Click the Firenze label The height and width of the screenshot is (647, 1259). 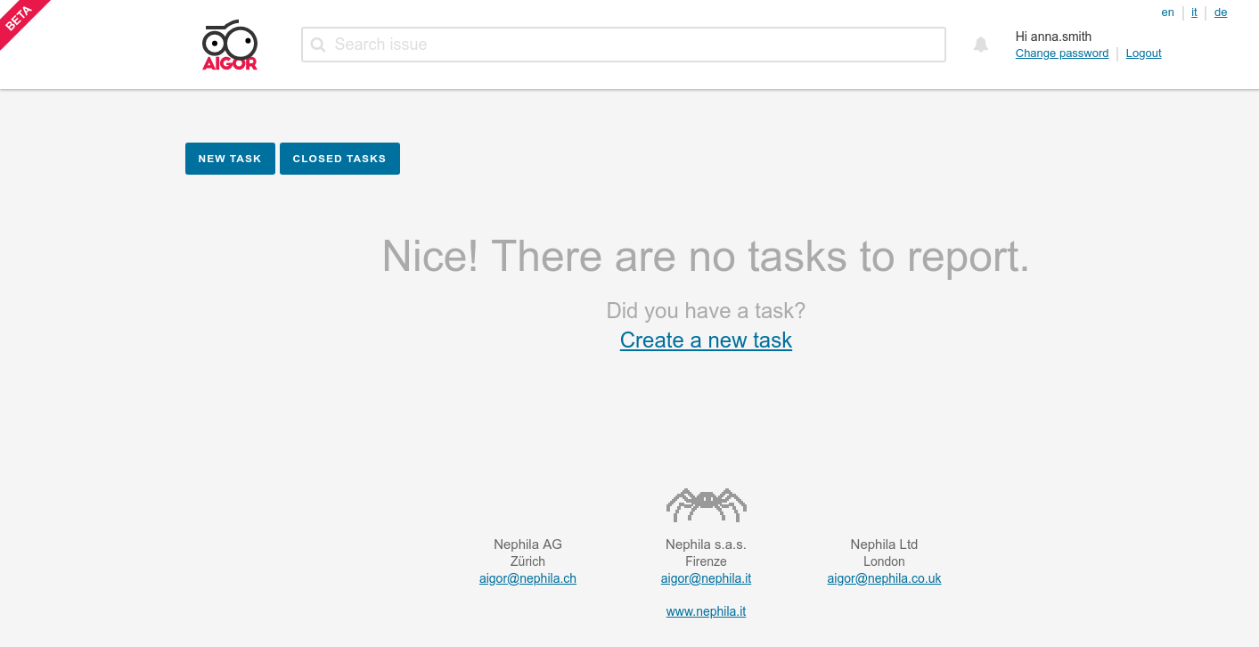(706, 561)
